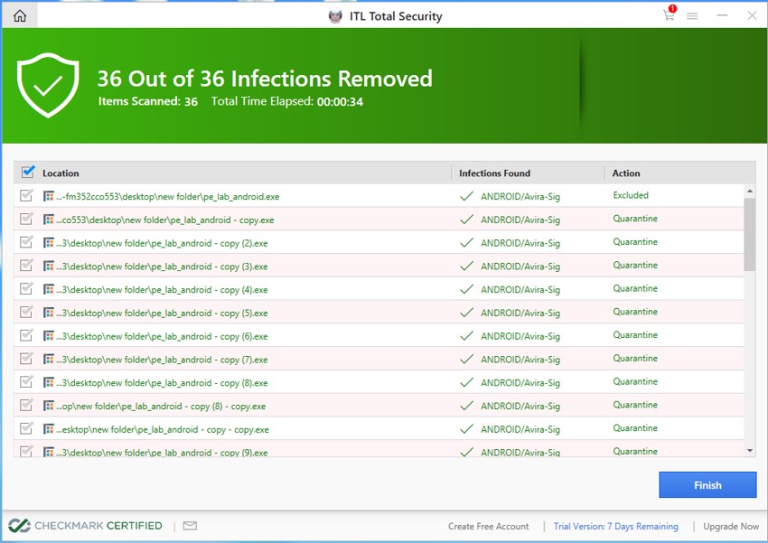Open the shopping cart icon
This screenshot has height=543, width=768.
click(x=669, y=14)
